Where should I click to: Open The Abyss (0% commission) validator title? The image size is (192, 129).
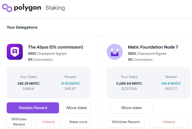pos(55,47)
